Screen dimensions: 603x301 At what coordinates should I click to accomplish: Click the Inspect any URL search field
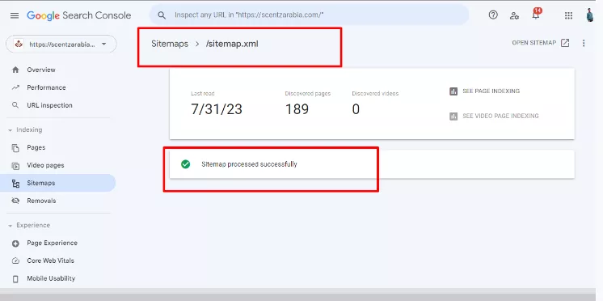point(310,15)
